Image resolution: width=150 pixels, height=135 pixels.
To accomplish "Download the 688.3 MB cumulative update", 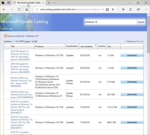I will [132, 122].
